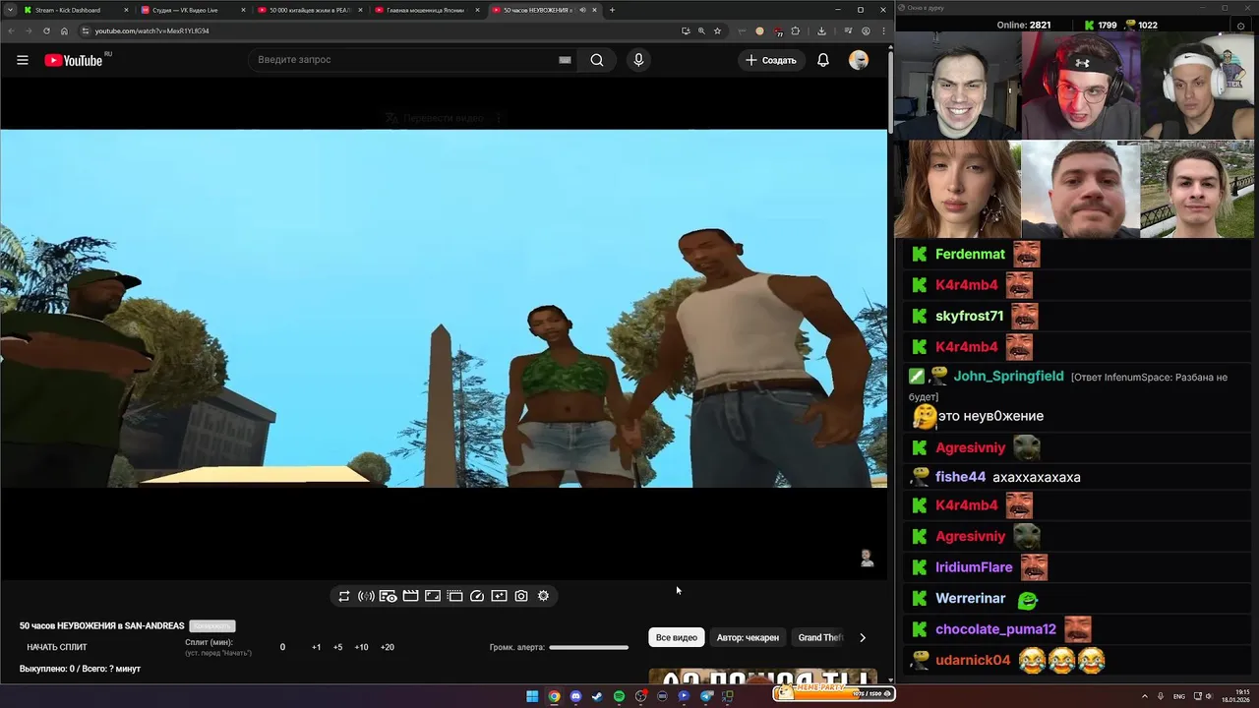
Task: Click the clapperboard icon in player toolbar
Action: coord(410,596)
